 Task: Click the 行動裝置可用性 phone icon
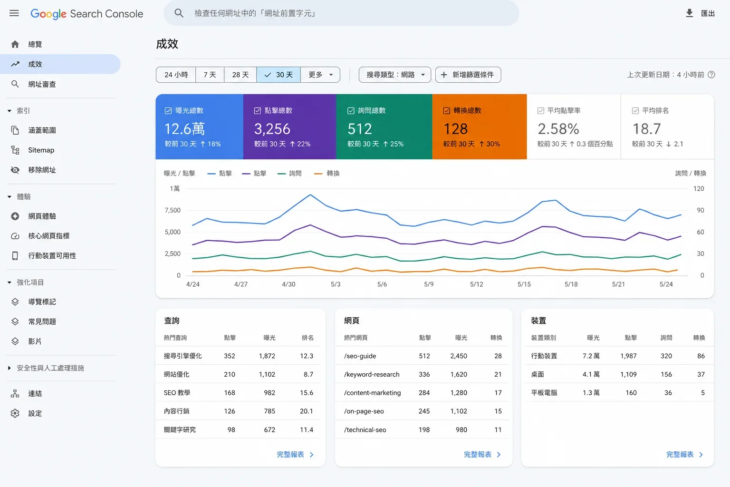pyautogui.click(x=15, y=256)
